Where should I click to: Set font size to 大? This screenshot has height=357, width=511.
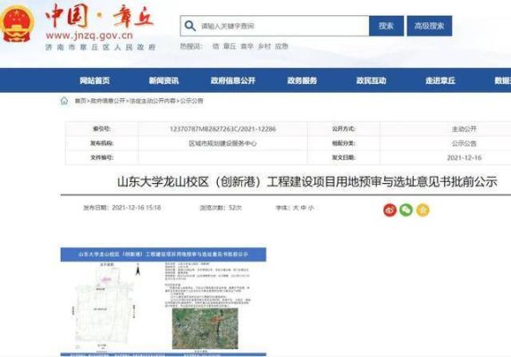[x=296, y=208]
